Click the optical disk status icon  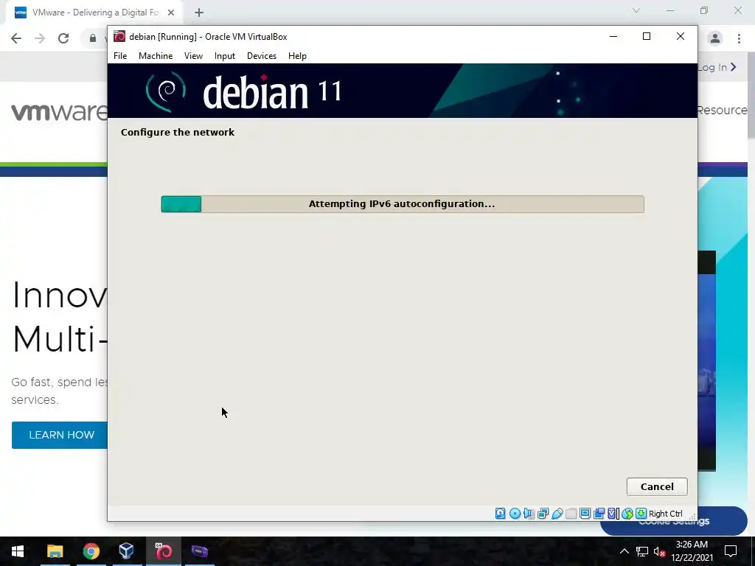pos(515,514)
